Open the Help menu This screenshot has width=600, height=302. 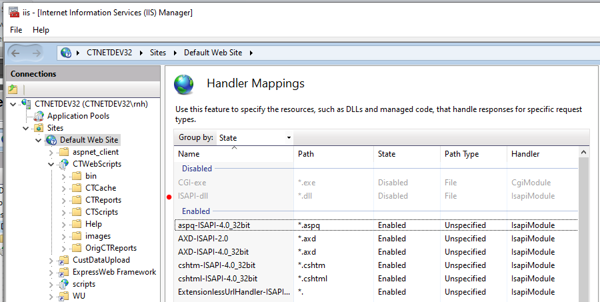point(41,30)
